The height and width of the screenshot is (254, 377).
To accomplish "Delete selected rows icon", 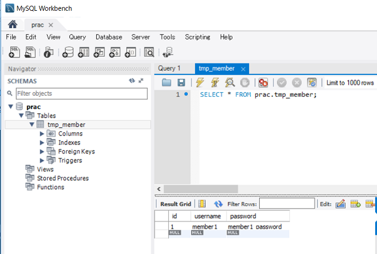I will coord(370,204).
